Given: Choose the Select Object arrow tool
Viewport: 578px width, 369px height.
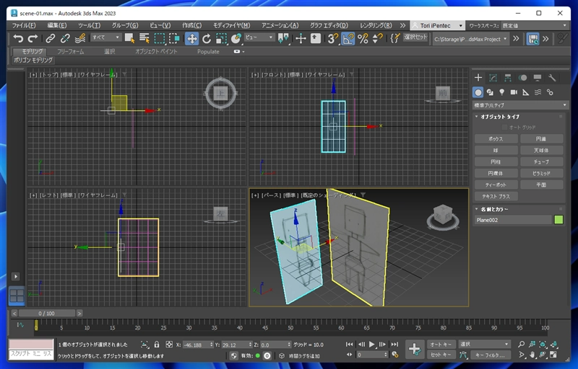Looking at the screenshot, I should click(129, 38).
